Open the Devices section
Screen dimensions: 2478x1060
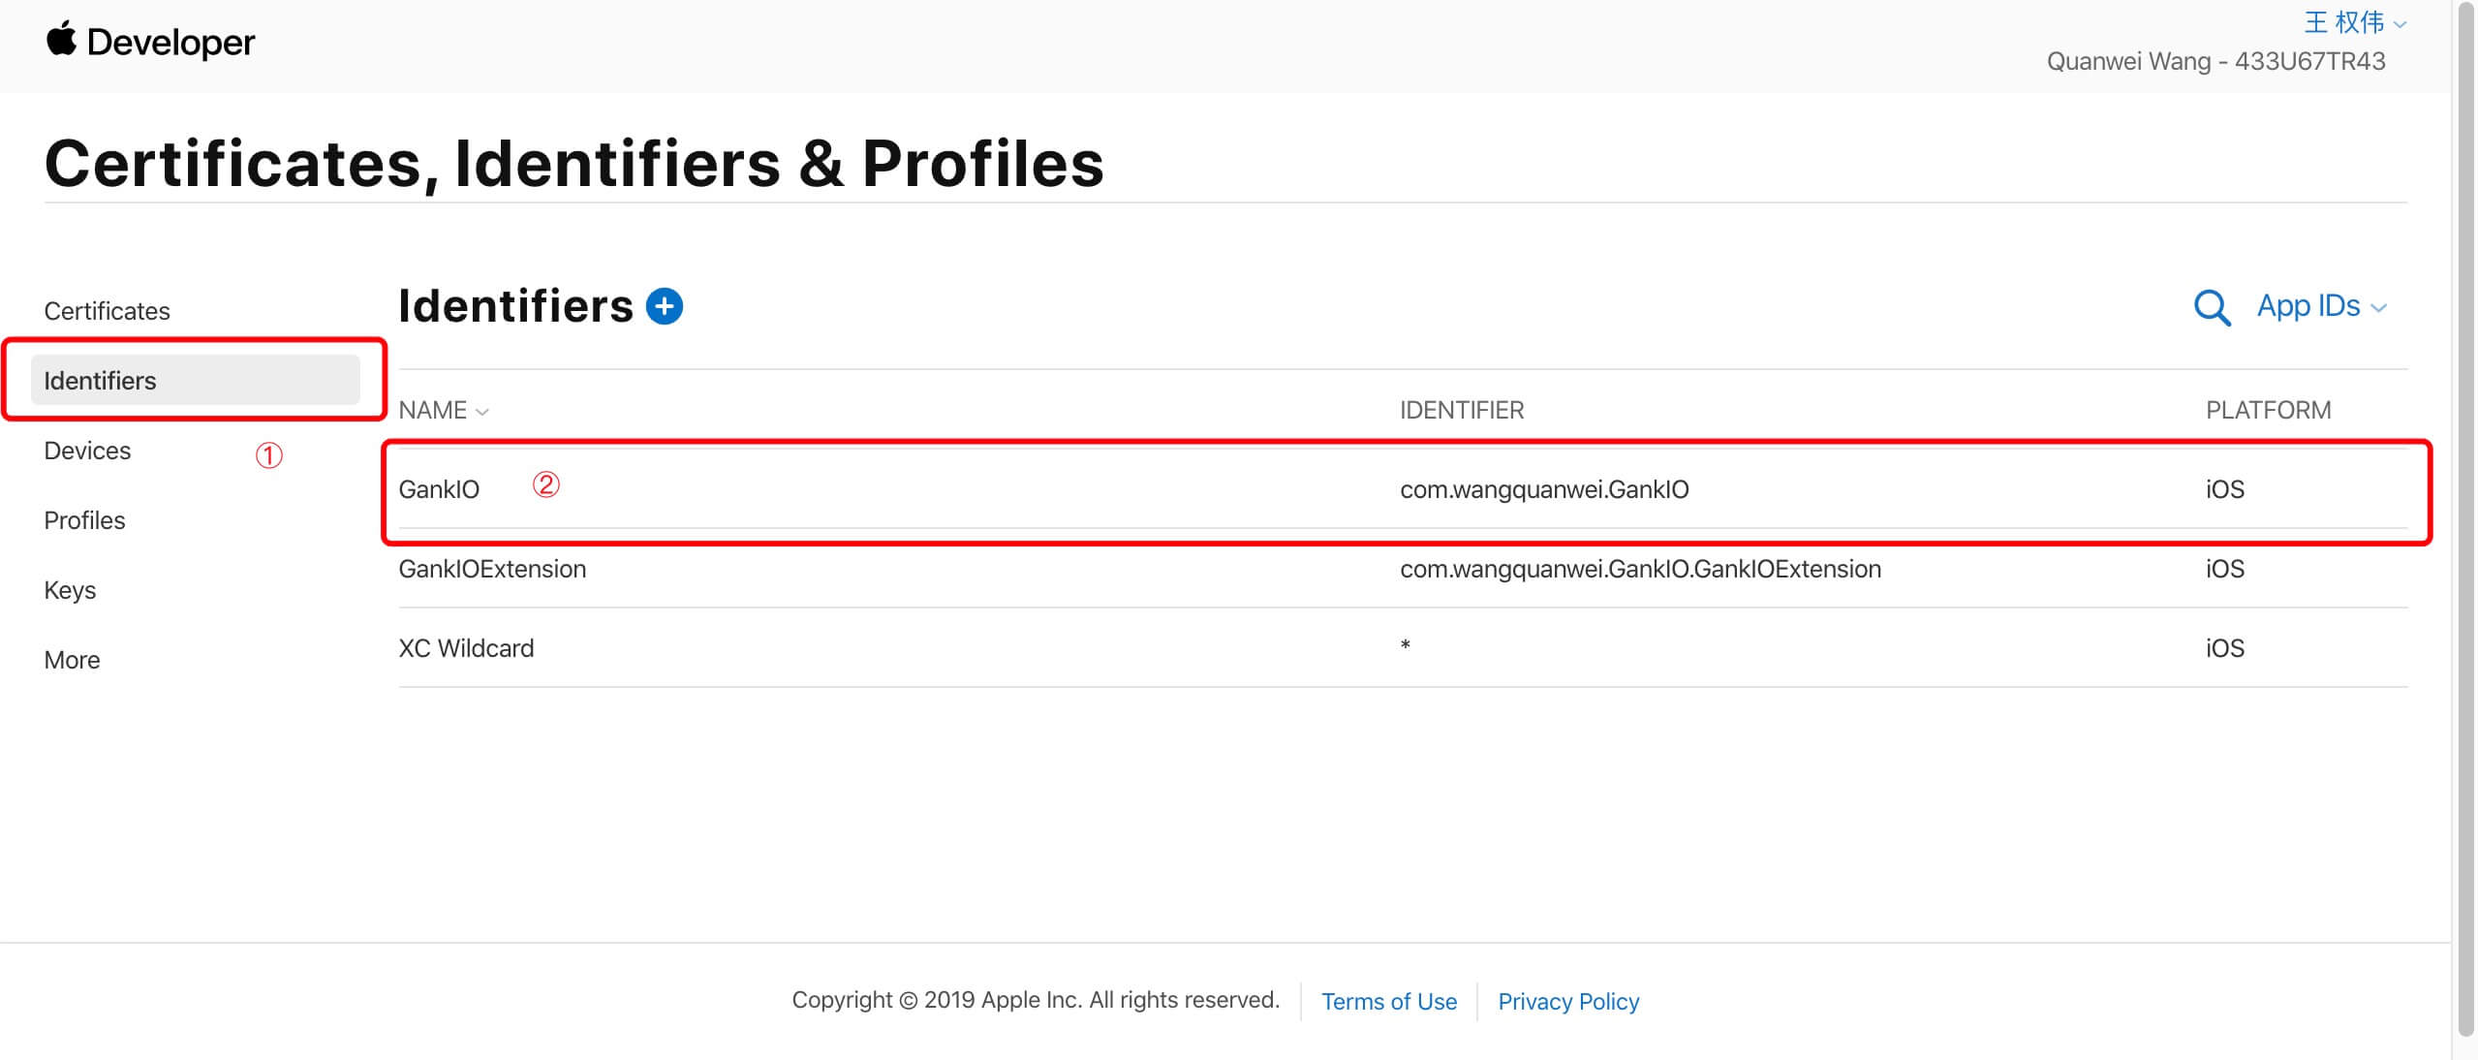(x=87, y=451)
